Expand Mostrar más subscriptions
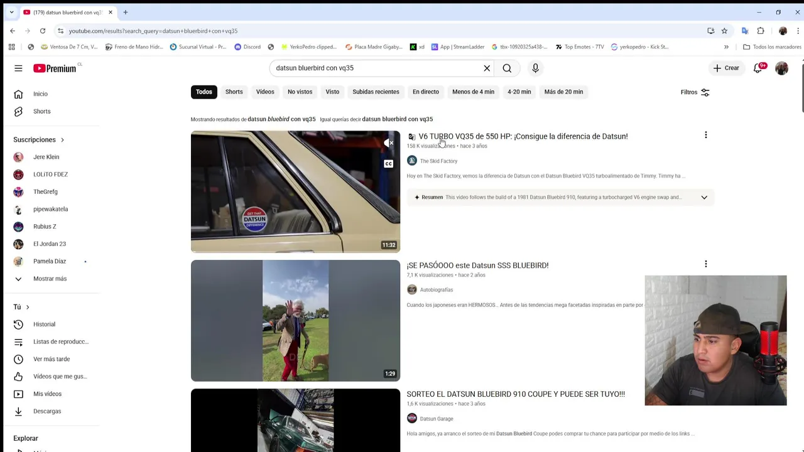This screenshot has width=804, height=452. point(50,279)
